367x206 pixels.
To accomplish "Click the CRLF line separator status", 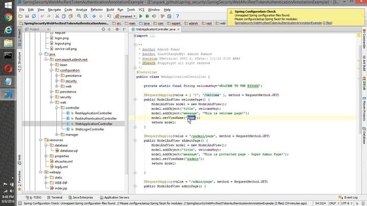I will click(x=334, y=204).
